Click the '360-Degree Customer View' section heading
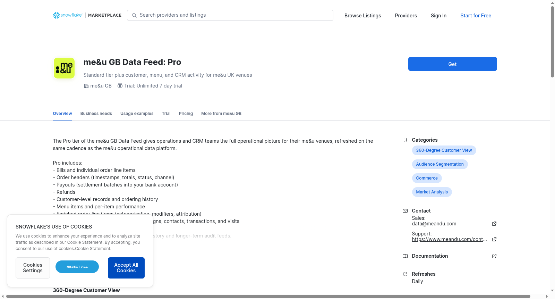555x299 pixels. [86, 290]
